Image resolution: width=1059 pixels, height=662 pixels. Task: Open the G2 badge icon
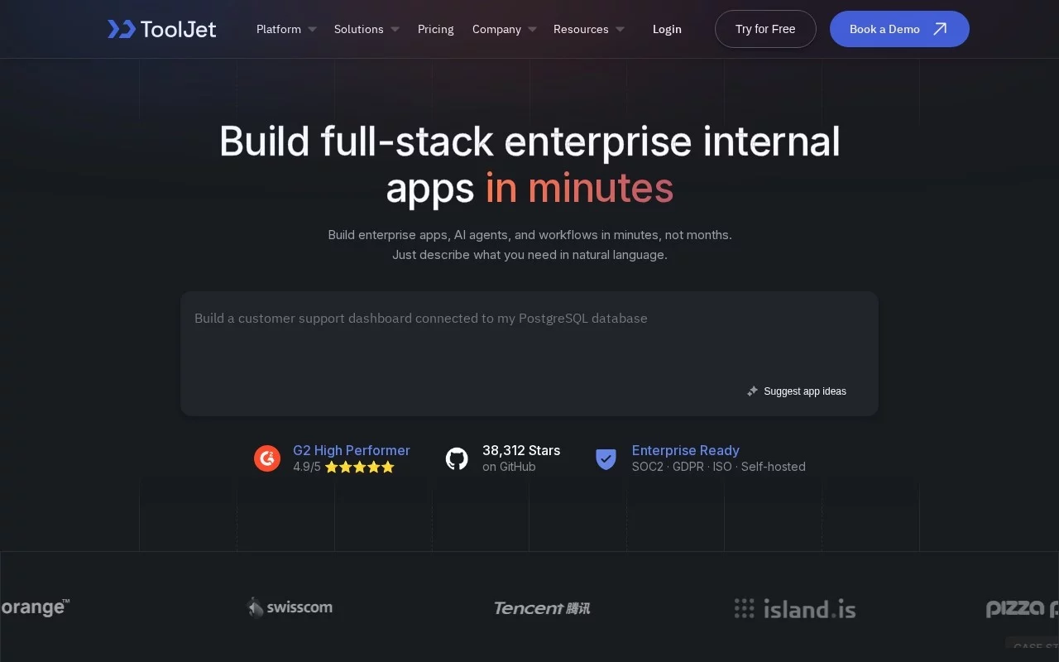(x=267, y=458)
